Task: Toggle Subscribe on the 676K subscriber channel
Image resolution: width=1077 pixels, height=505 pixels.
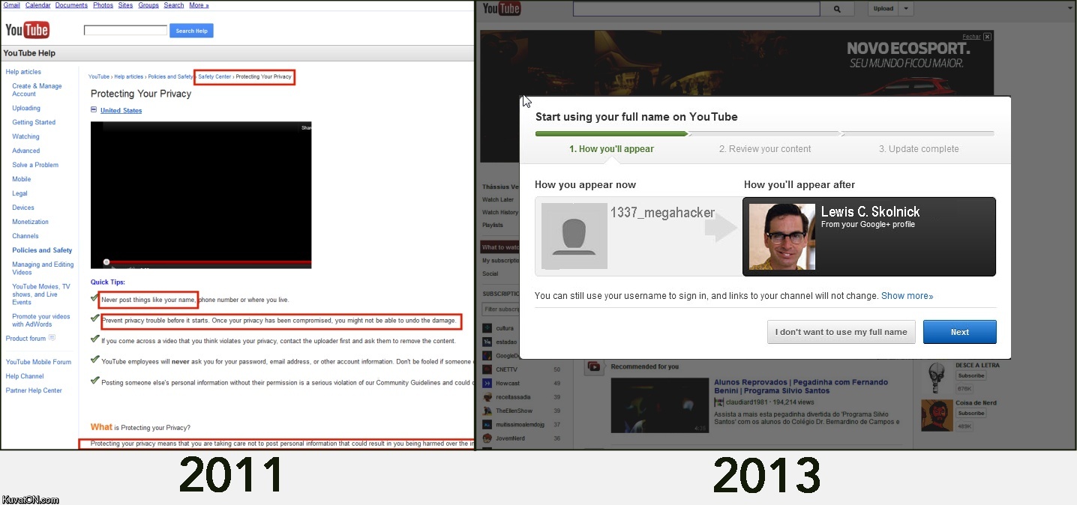Action: (971, 375)
